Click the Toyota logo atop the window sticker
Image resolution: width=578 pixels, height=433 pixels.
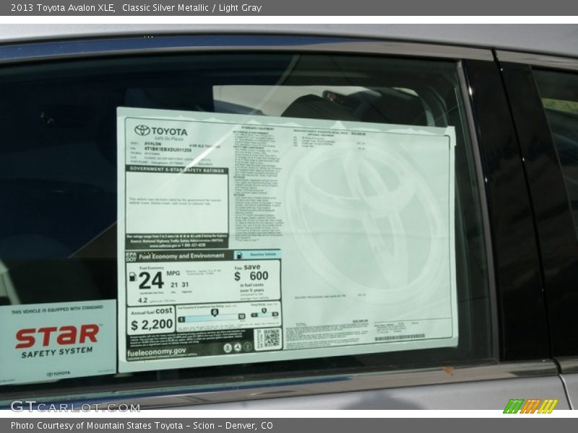[x=142, y=131]
